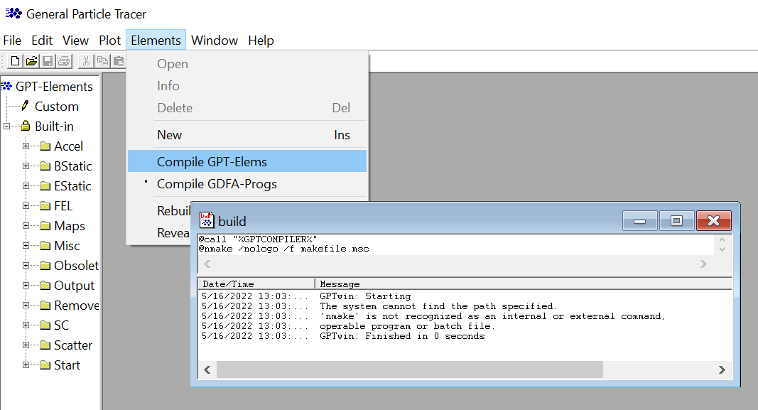Expand the EStatic tree node
Image resolution: width=758 pixels, height=410 pixels.
click(26, 185)
